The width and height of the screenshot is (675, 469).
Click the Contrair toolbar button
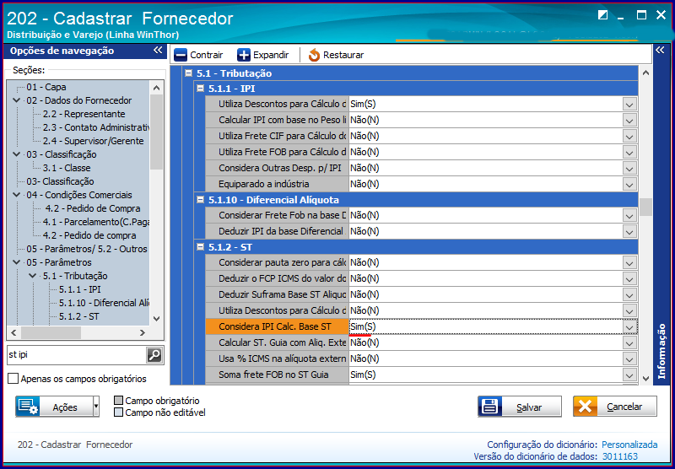(198, 55)
